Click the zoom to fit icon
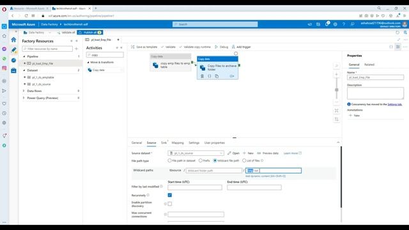Screen dimensions: 409x230 pyautogui.click(x=337, y=111)
